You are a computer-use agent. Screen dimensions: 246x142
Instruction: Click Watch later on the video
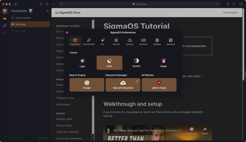click(191, 131)
